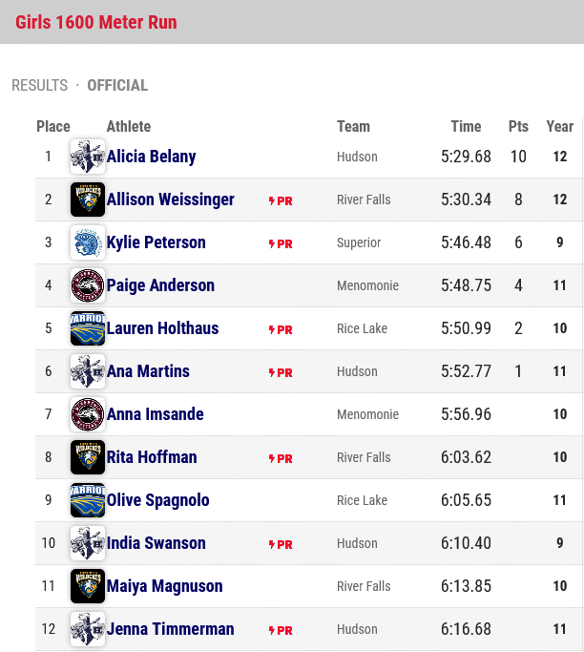584x652 pixels.
Task: Click Rice Lake Warriors logo beside Lauren Holthaus
Action: [x=87, y=328]
